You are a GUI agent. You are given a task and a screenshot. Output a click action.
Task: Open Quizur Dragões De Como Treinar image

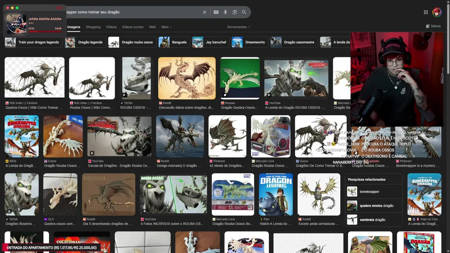[321, 136]
